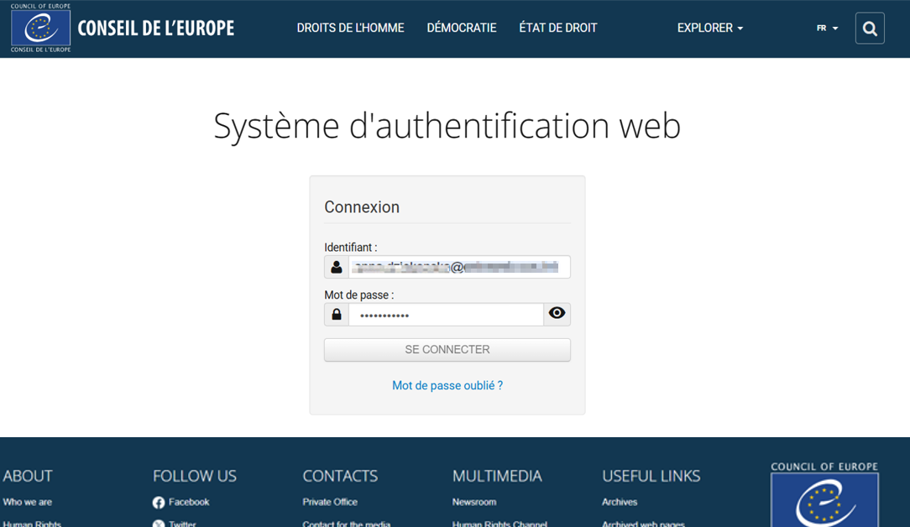Open Archives footer link
Image resolution: width=910 pixels, height=527 pixels.
(620, 502)
